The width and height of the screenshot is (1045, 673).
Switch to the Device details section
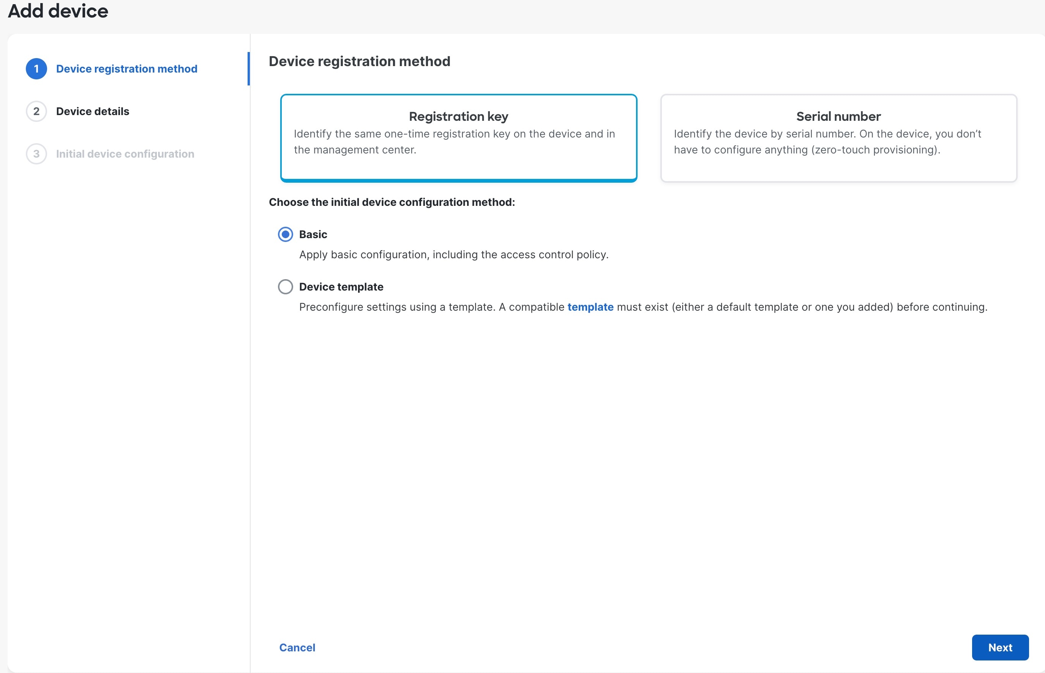pyautogui.click(x=92, y=111)
